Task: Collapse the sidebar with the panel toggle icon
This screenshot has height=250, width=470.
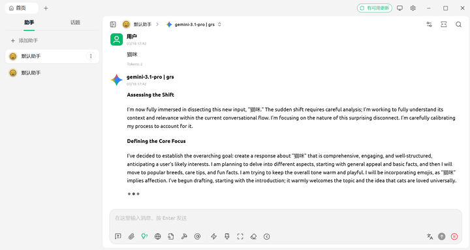Action: (113, 25)
